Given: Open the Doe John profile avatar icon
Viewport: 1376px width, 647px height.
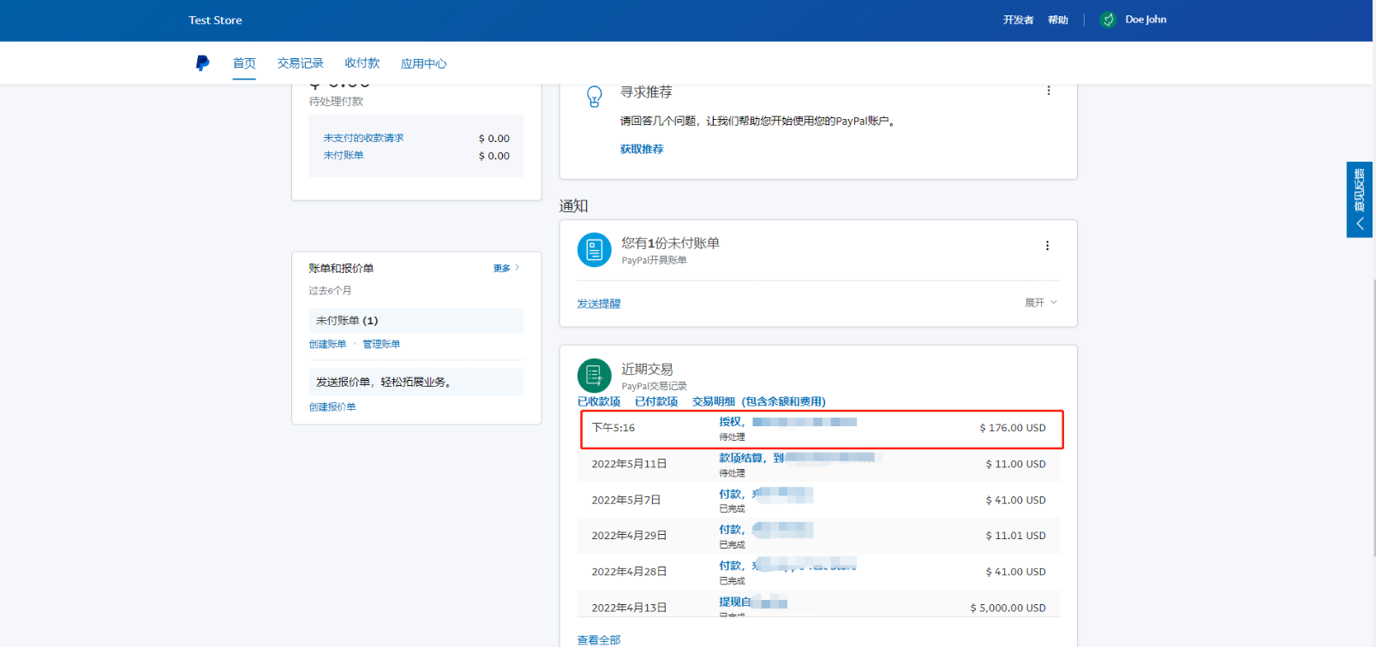Looking at the screenshot, I should (x=1108, y=20).
